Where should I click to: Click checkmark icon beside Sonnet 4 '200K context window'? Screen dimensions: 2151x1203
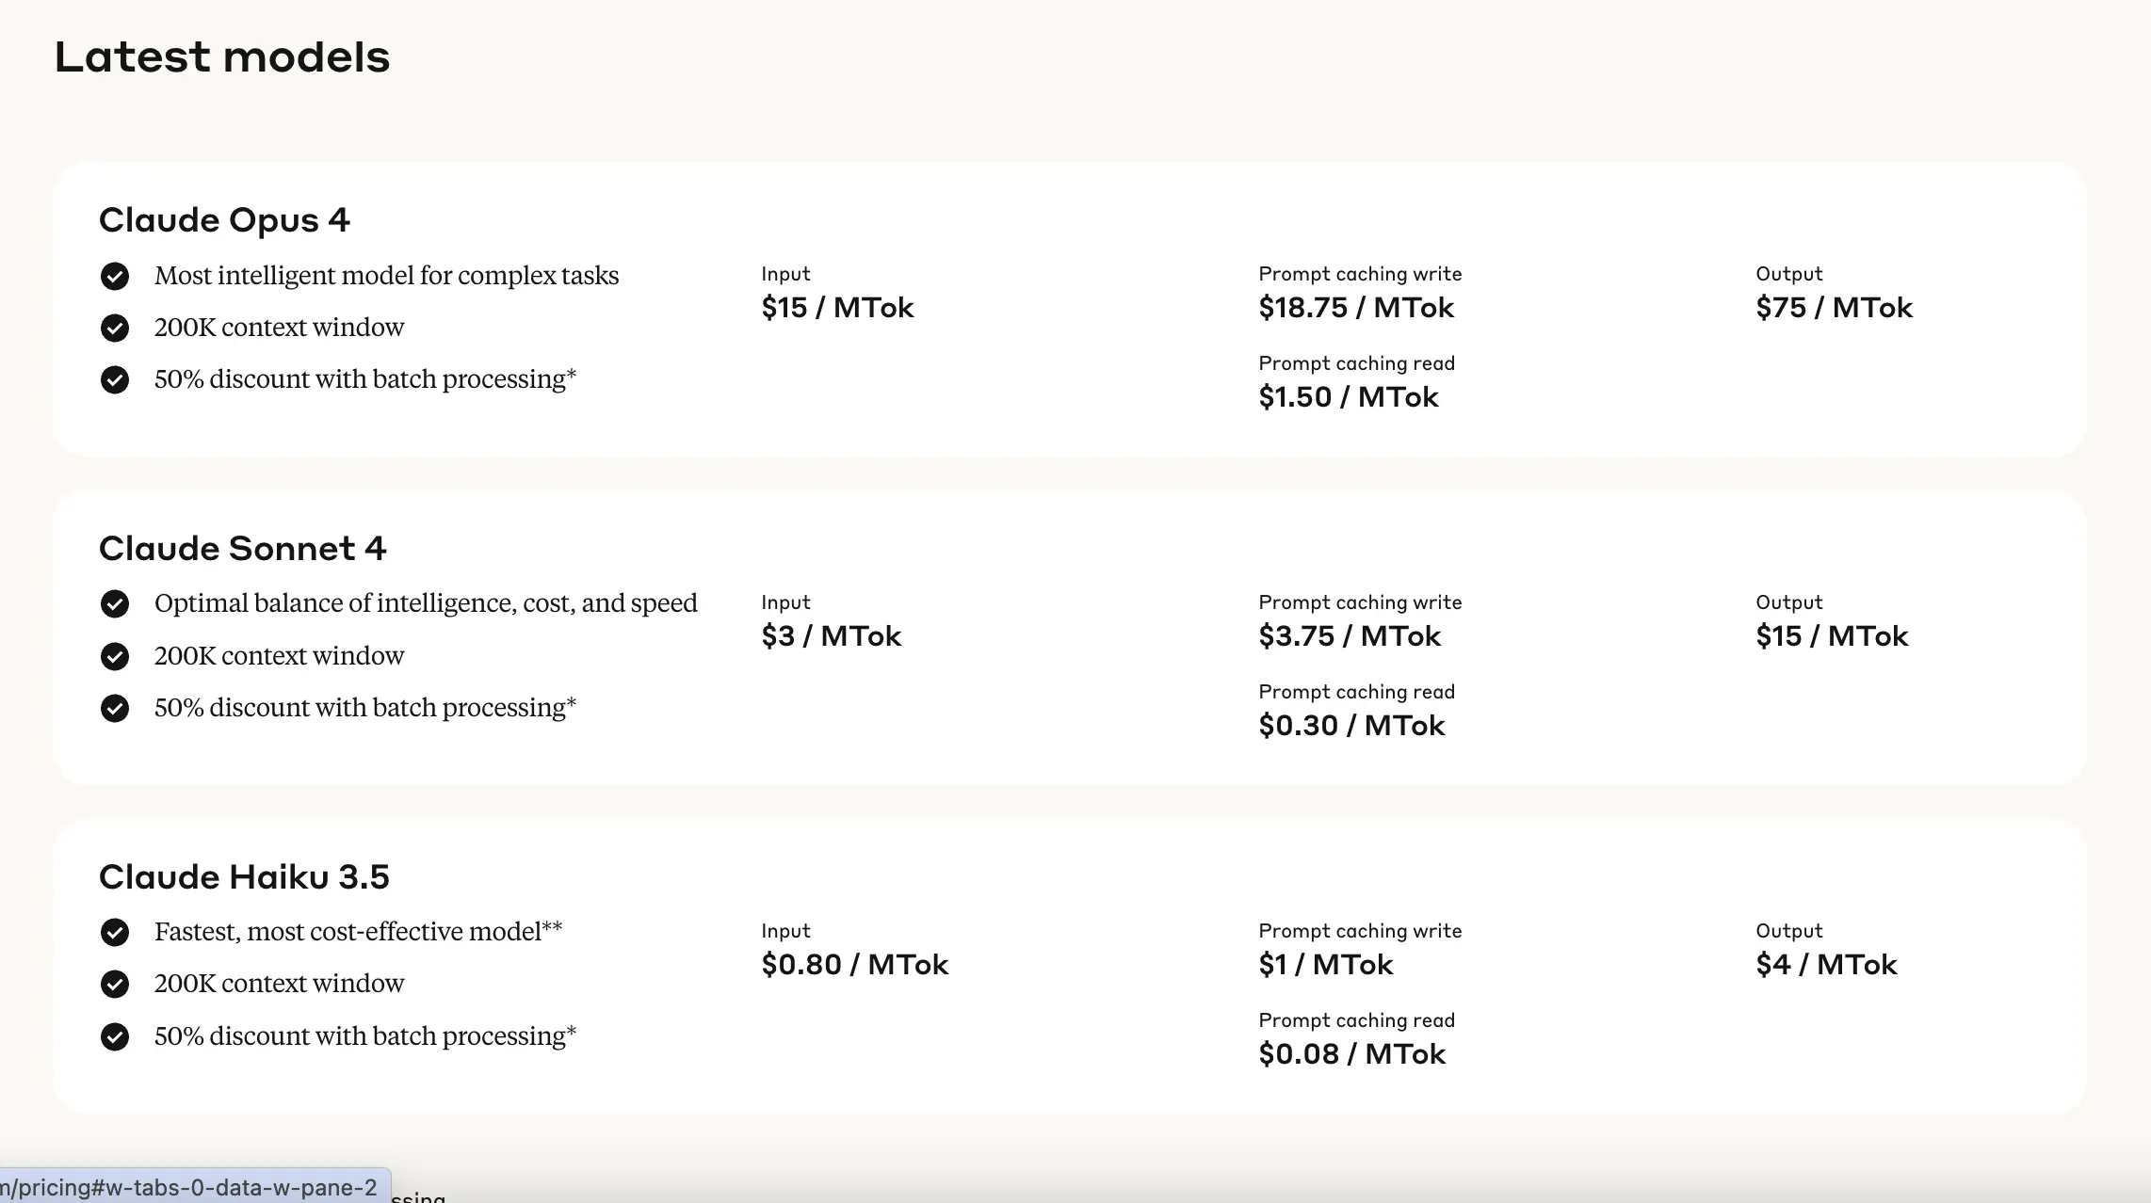[x=115, y=656]
